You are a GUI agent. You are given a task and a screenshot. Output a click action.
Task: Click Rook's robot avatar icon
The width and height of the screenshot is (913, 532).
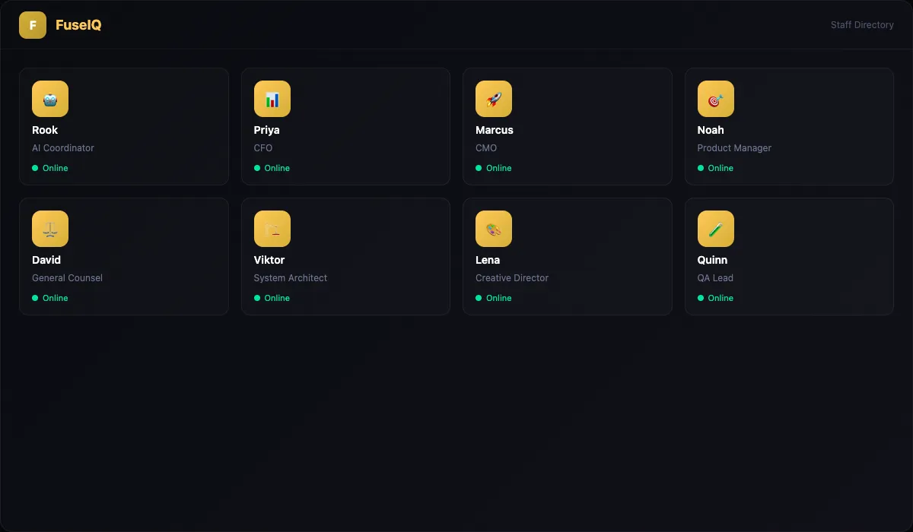50,99
